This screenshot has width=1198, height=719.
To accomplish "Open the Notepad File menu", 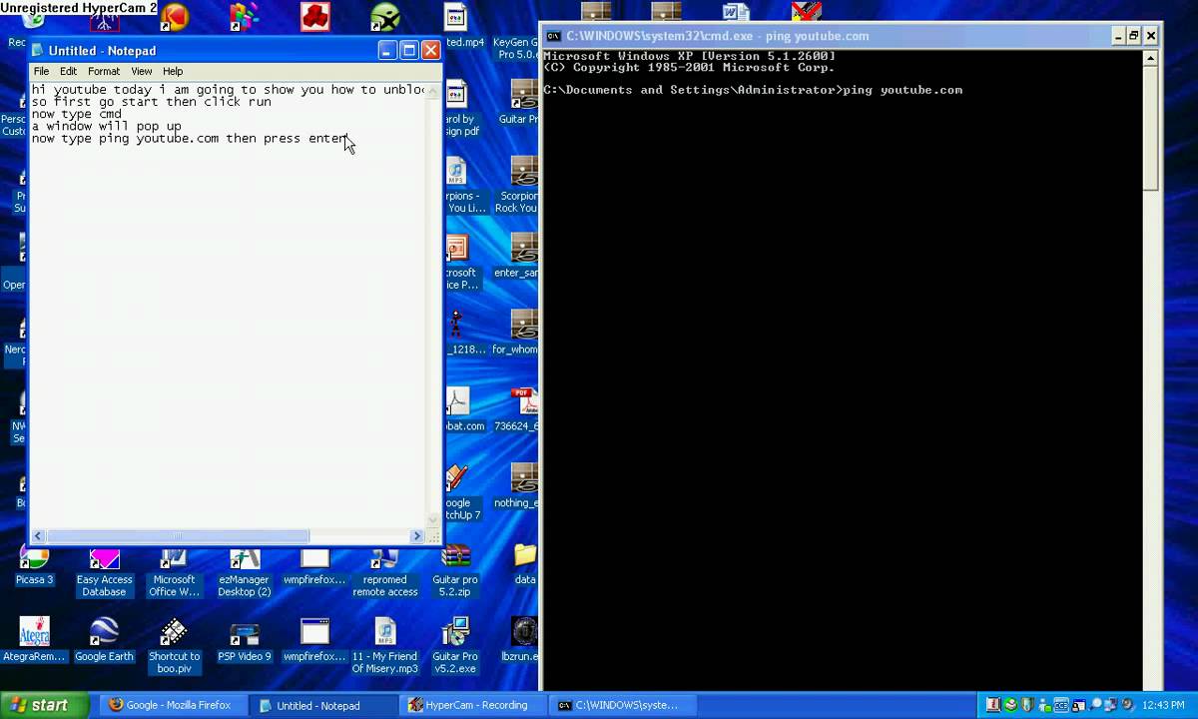I will coord(41,71).
